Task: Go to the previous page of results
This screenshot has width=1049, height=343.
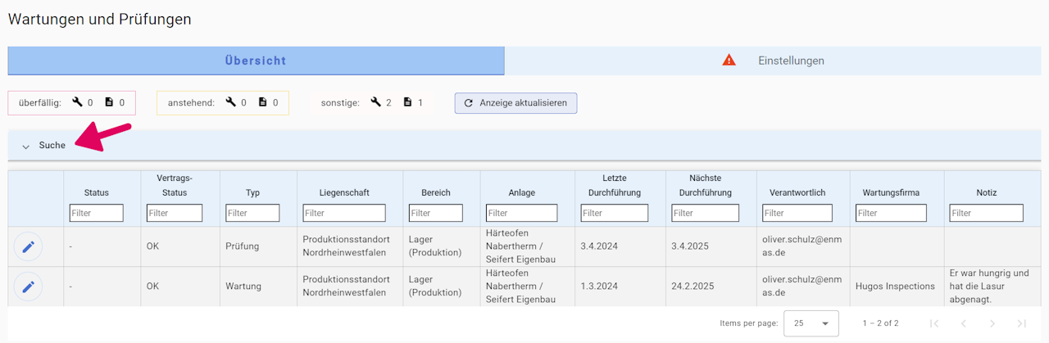Action: click(x=963, y=323)
